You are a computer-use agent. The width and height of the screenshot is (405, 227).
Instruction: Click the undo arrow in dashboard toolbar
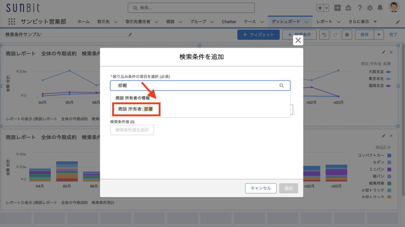[x=324, y=35]
